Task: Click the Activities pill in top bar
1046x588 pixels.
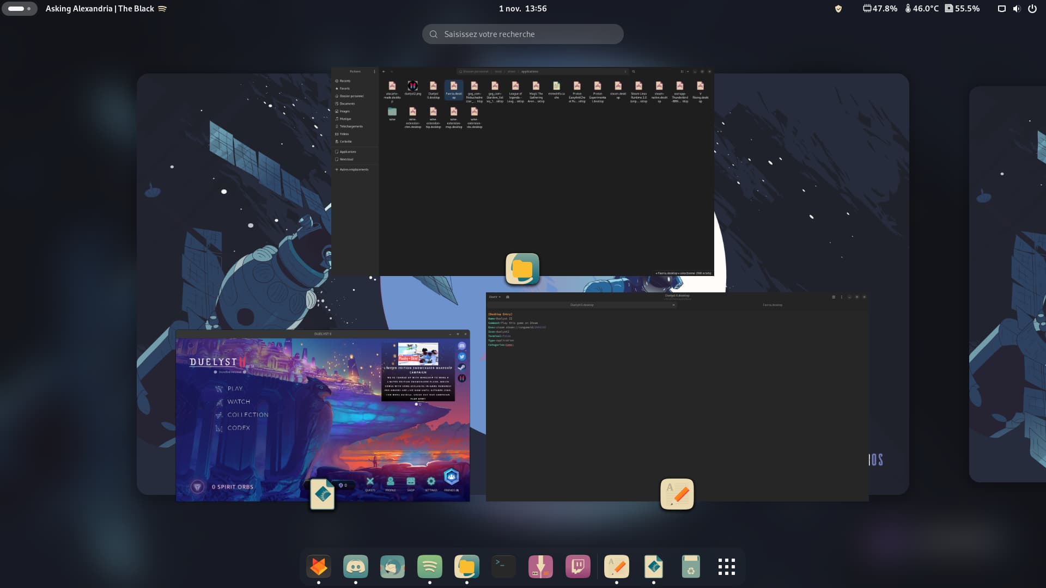Action: (x=20, y=9)
